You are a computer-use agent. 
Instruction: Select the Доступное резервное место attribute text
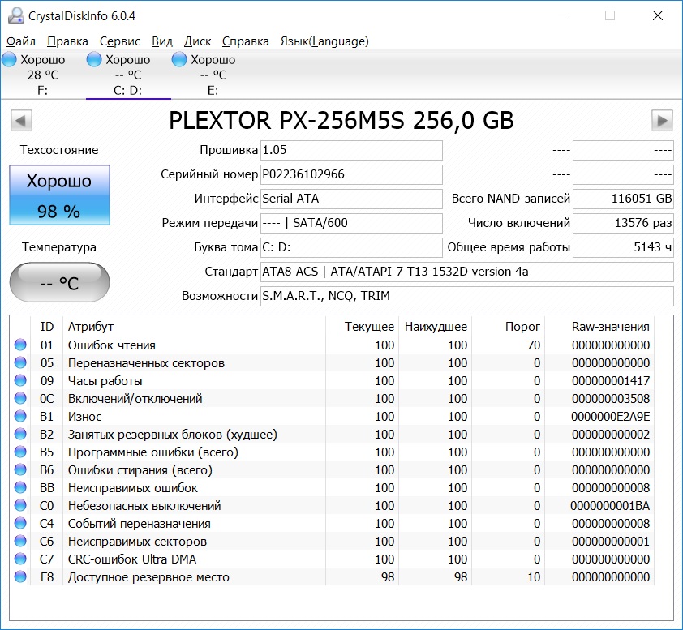(148, 577)
